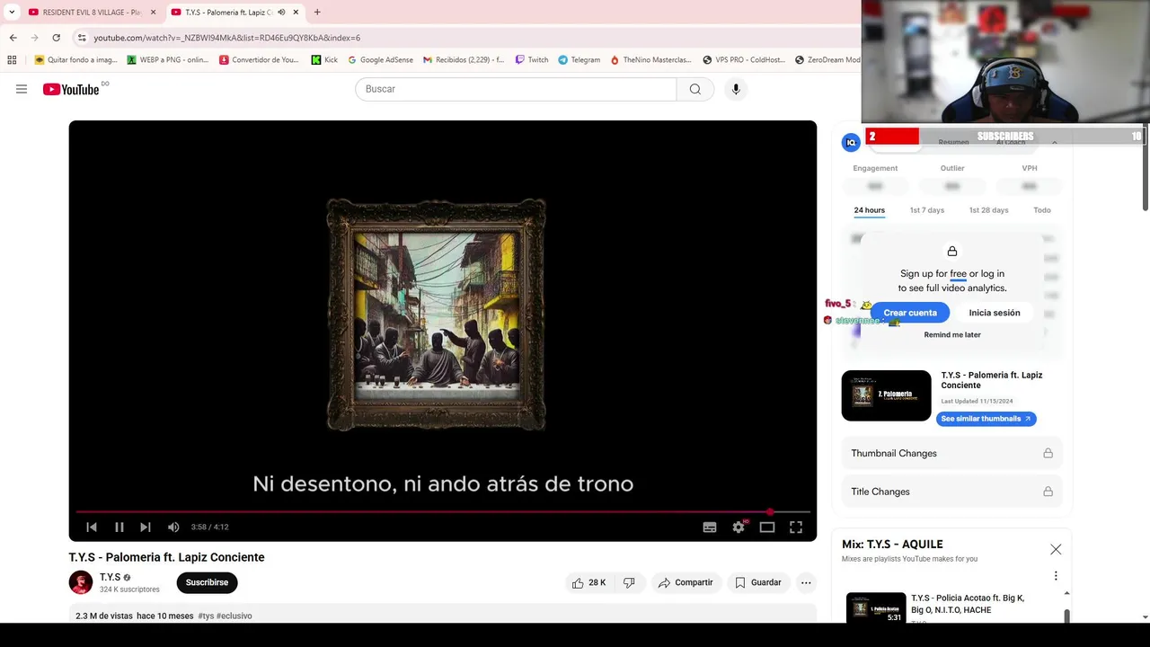Open TheNino Masterclass bookmark
Screen dimensions: 1150x647
650,60
